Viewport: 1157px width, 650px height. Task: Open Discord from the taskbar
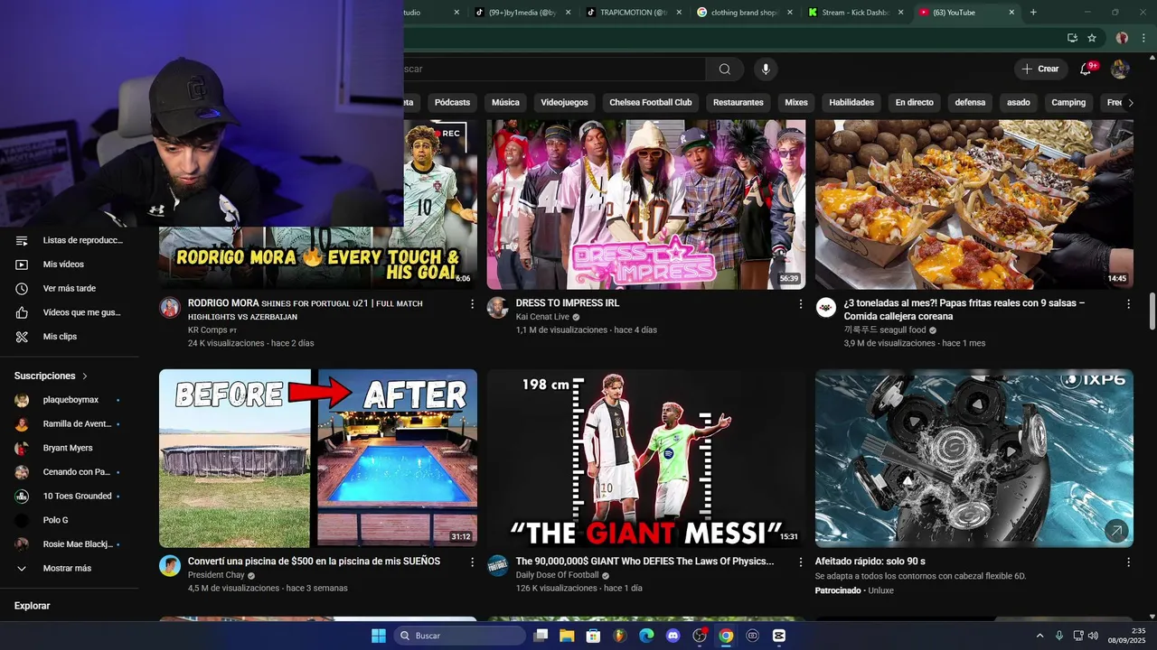click(673, 636)
